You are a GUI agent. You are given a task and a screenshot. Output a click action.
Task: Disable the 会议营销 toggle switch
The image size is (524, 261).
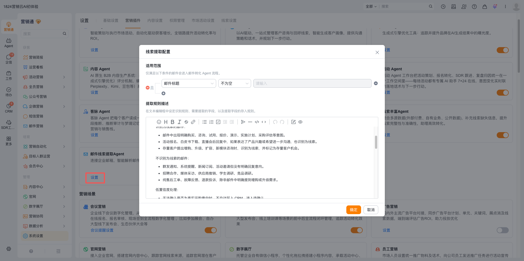211,230
